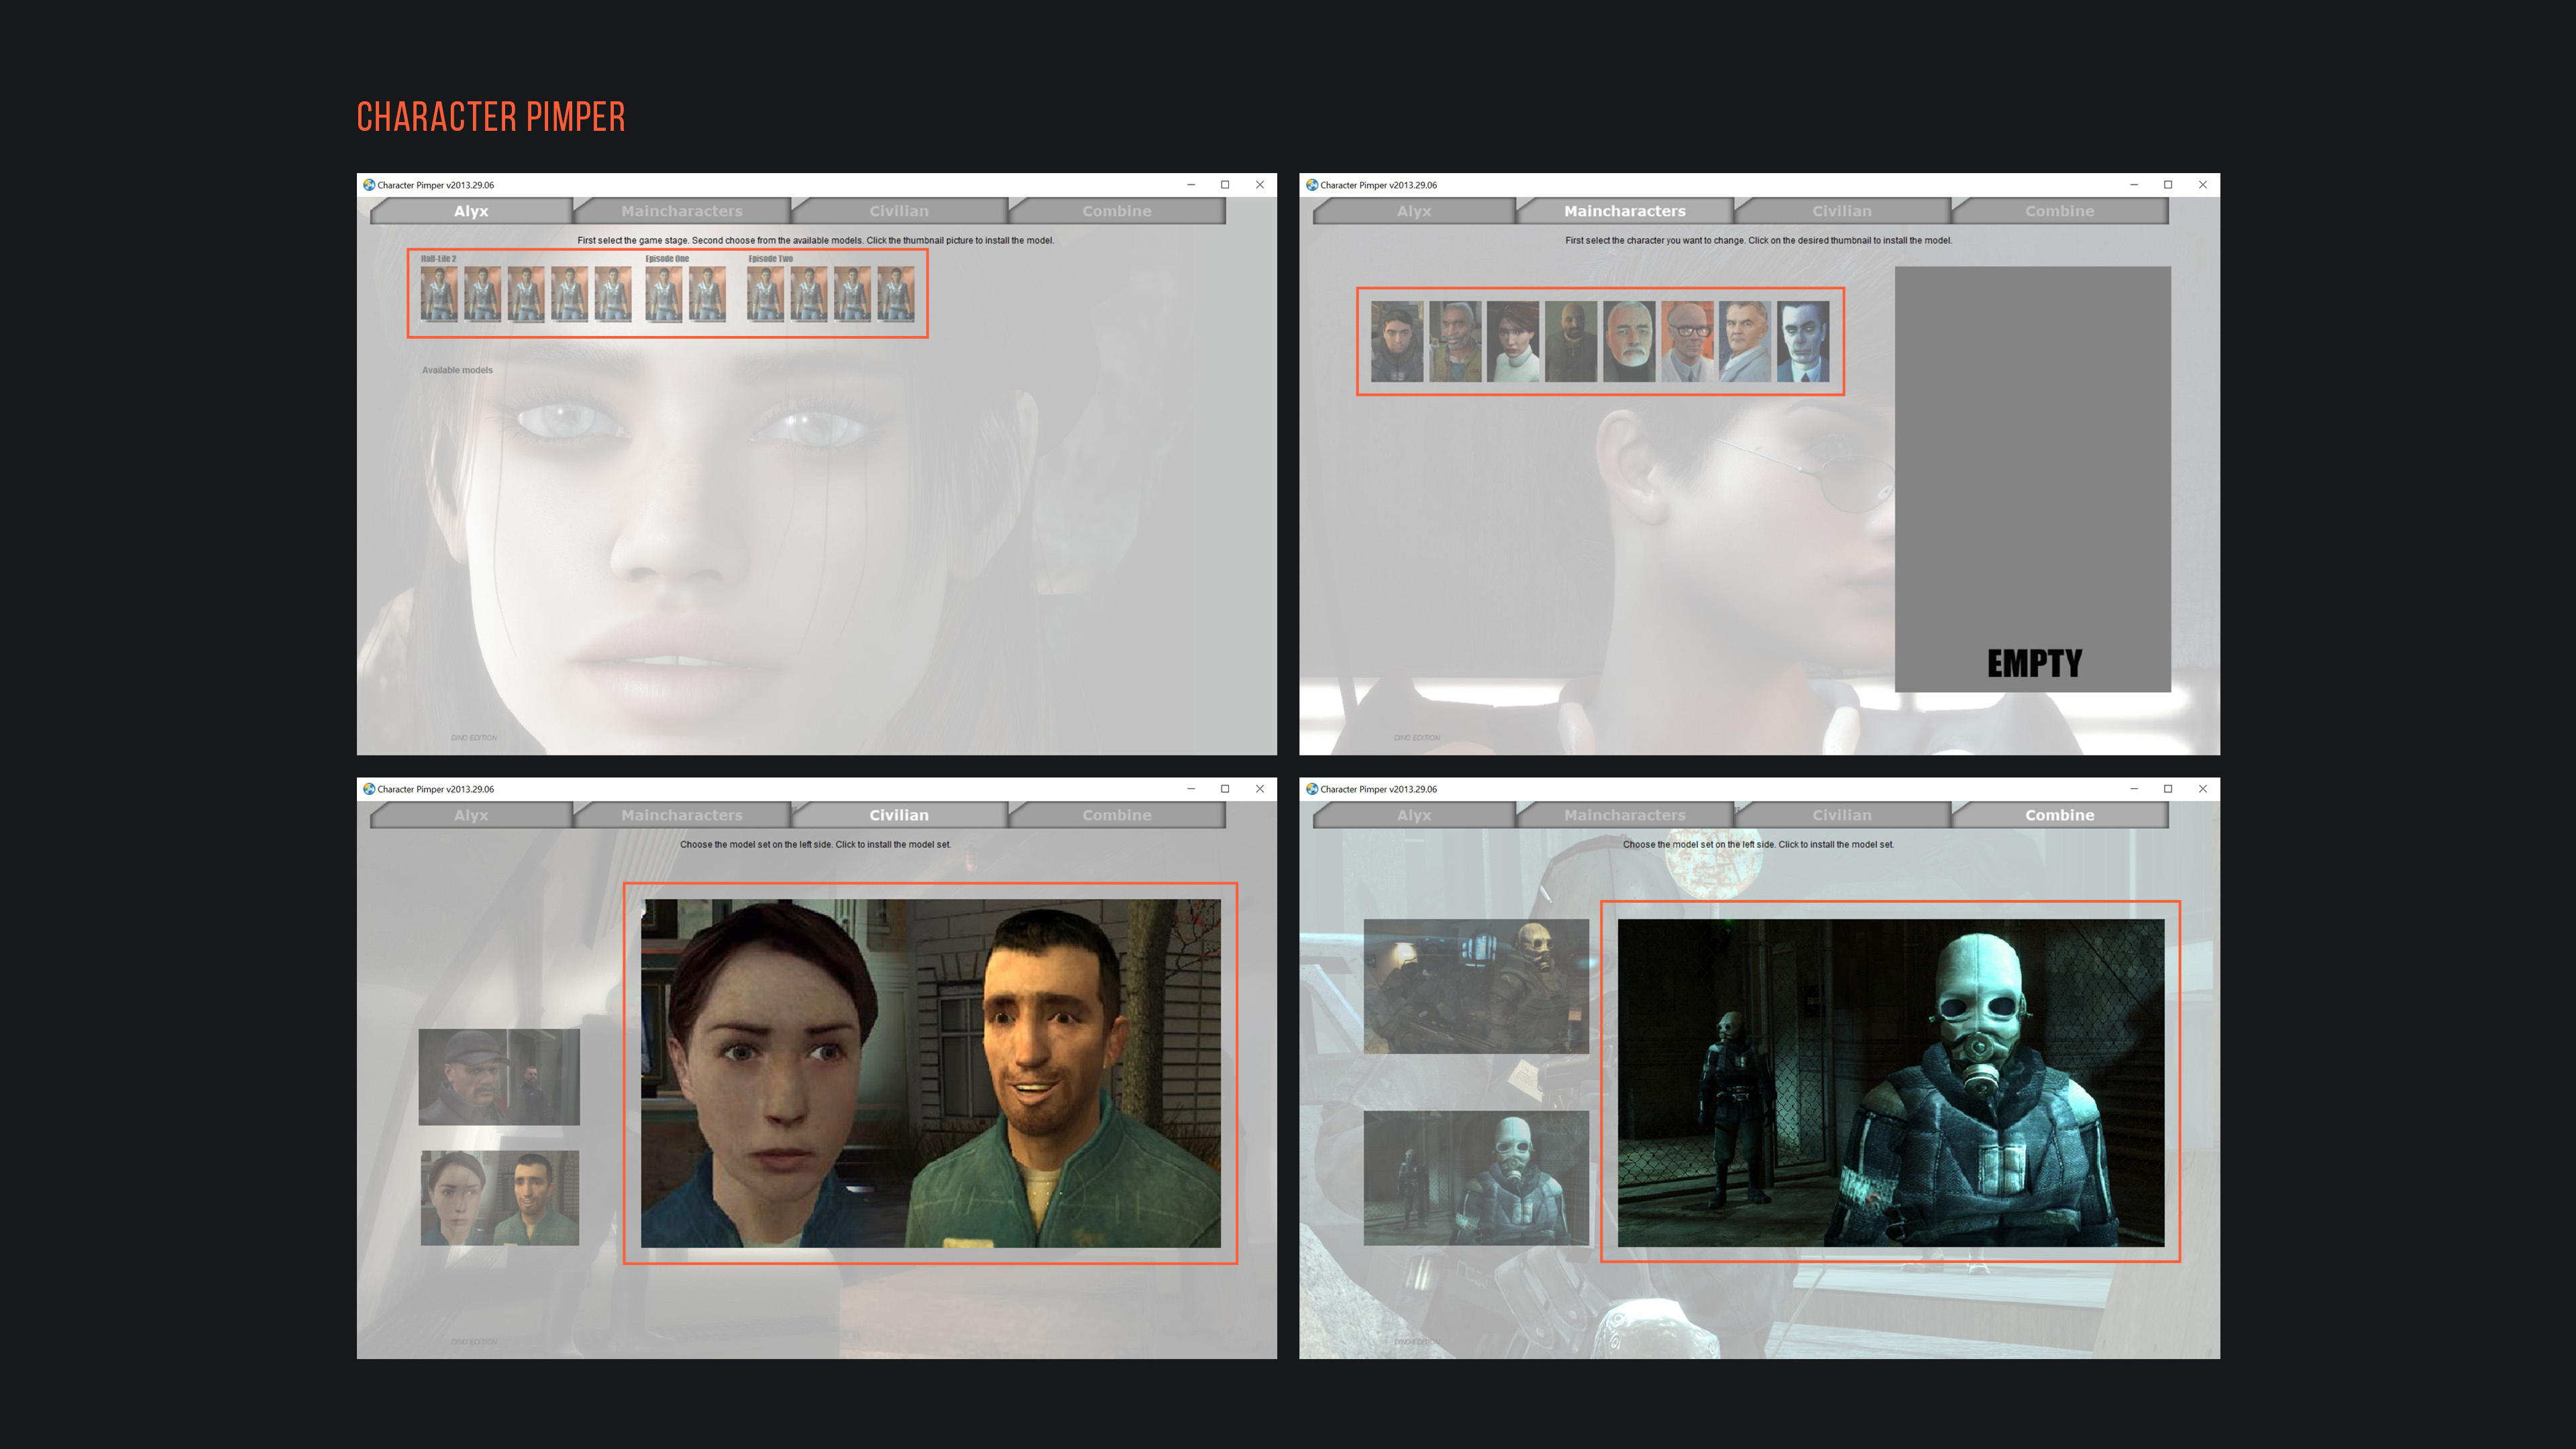Select the second Alyx thumbnail under Episode One
This screenshot has width=2576, height=1449.
707,294
